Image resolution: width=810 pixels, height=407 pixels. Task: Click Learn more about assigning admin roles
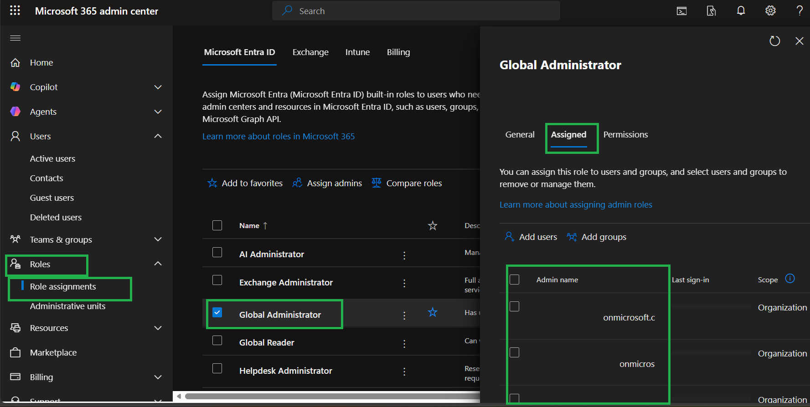tap(576, 205)
